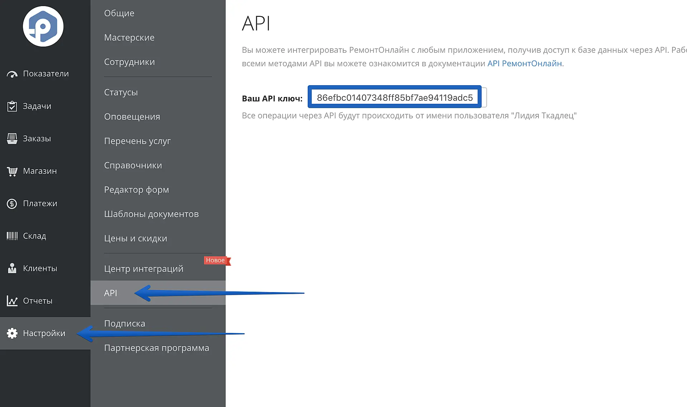Select the Платежи dollar coin icon
687x407 pixels.
click(x=12, y=204)
